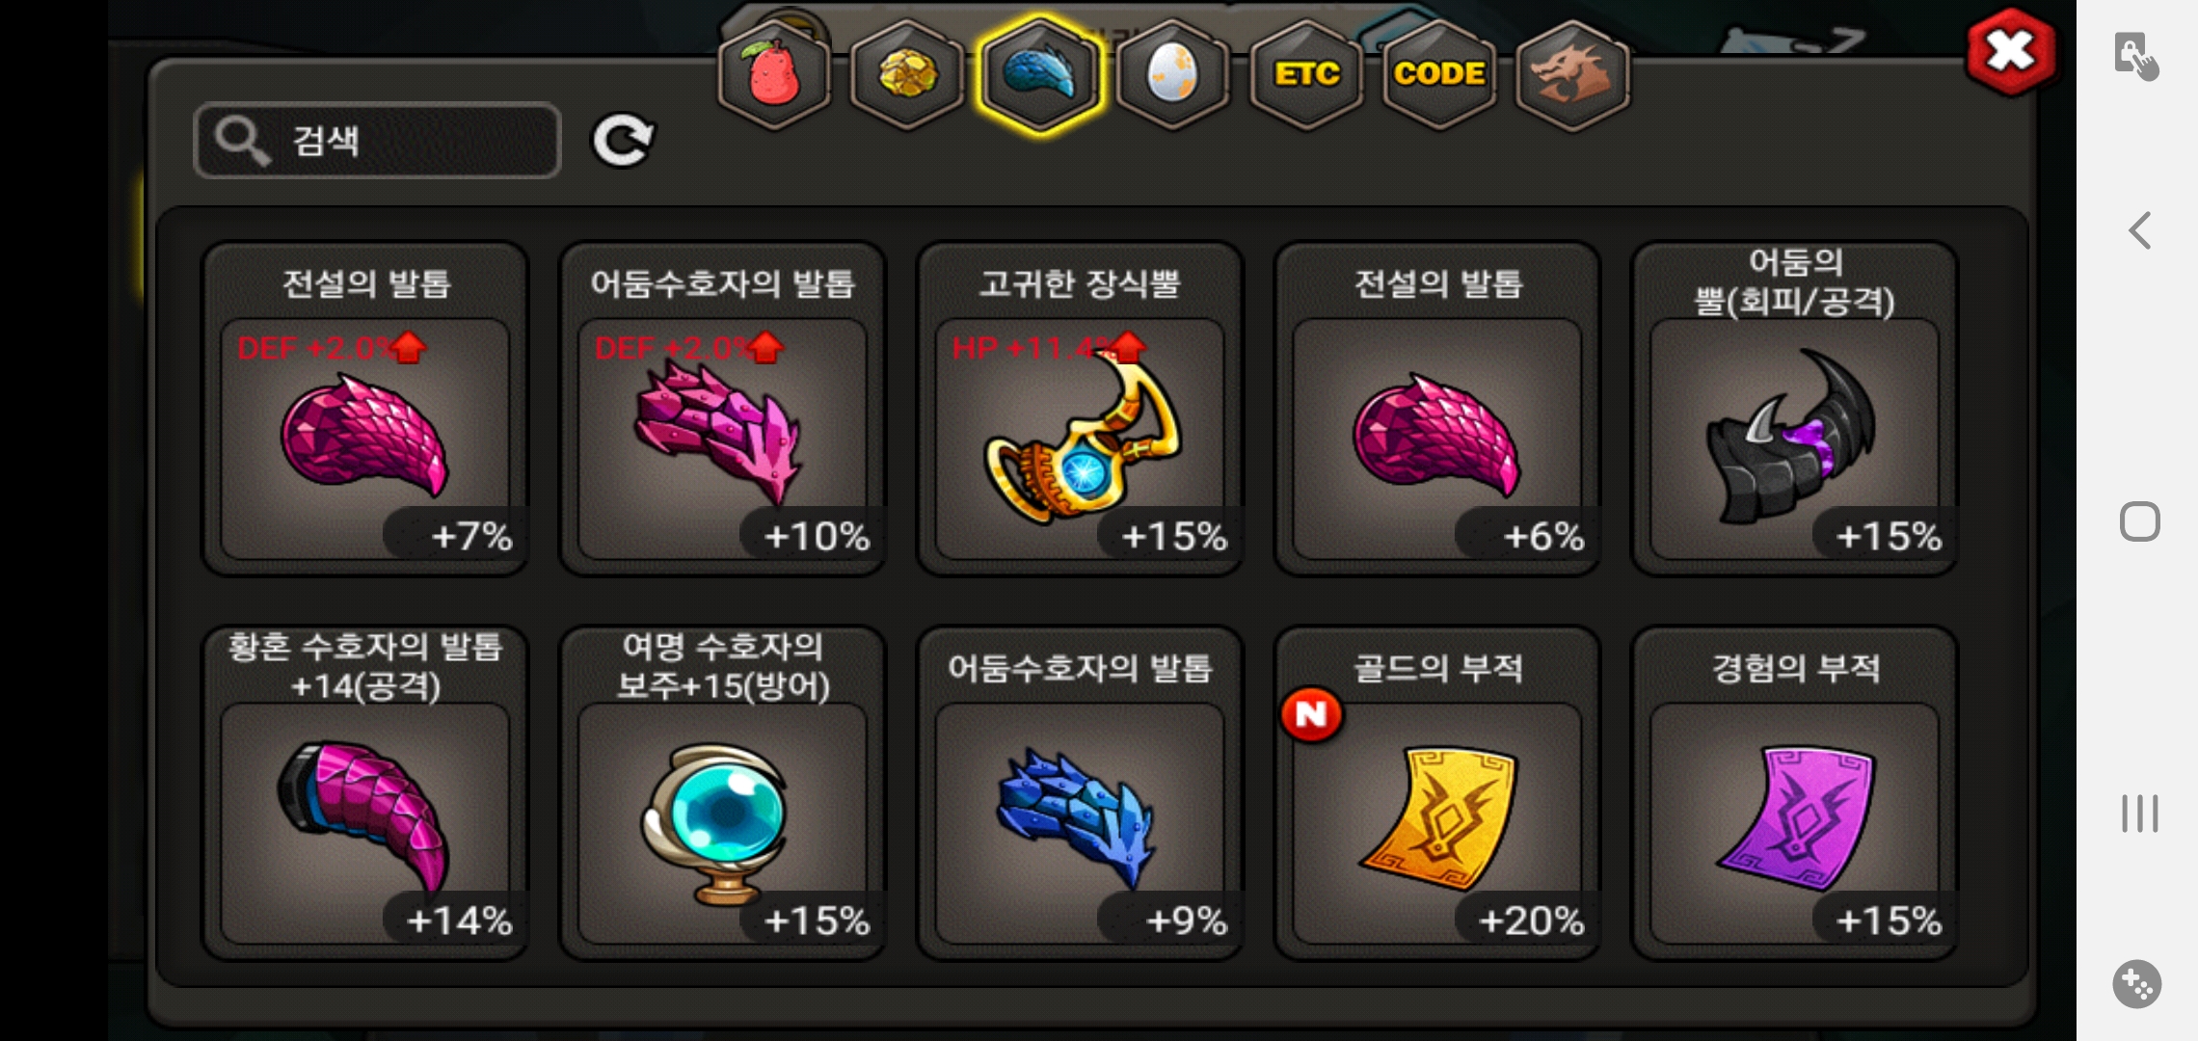Open the game controller tools icon
The image size is (2198, 1041).
point(2137,984)
